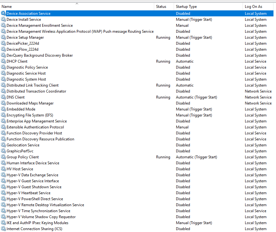The width and height of the screenshot is (276, 232).
Task: Select Hyper-V Volume Shadow Copy Requestor
Action: tap(41, 217)
